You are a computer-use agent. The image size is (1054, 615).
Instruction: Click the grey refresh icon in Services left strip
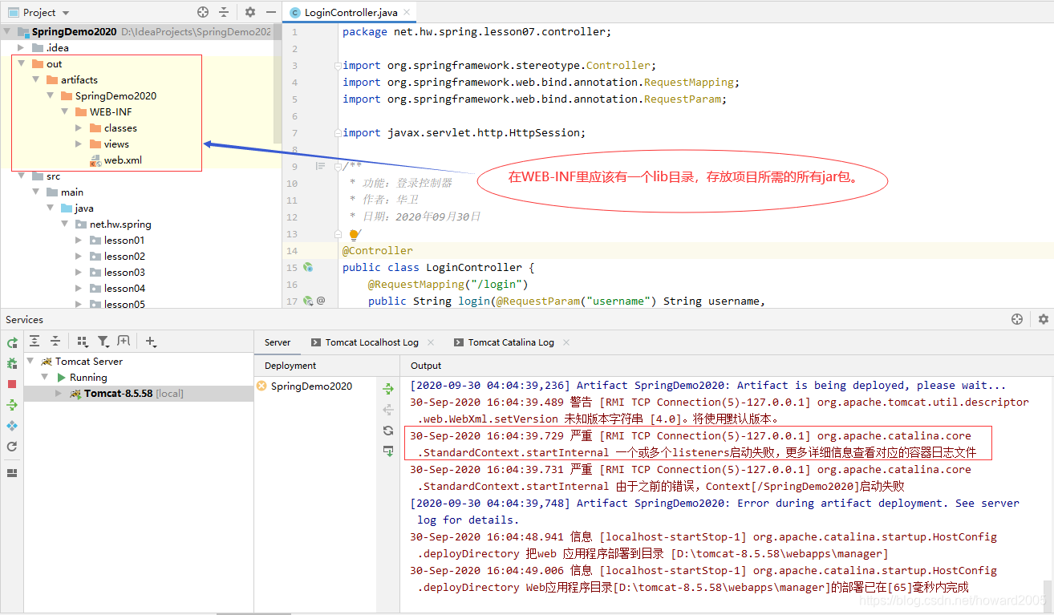(x=12, y=447)
